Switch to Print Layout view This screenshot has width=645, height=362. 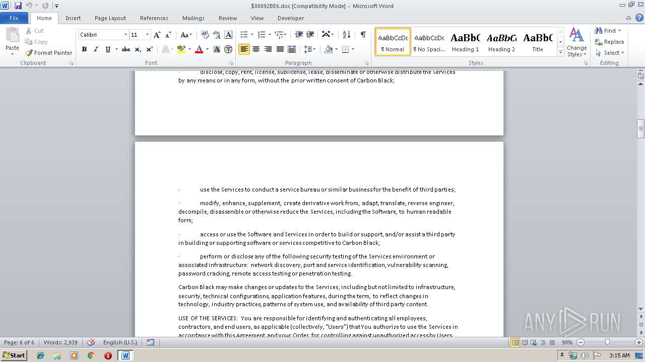(515, 342)
